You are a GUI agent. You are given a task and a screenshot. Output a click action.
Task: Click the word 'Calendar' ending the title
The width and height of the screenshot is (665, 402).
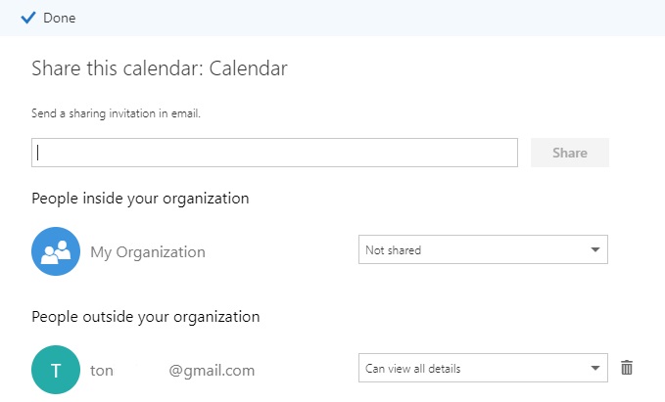click(252, 68)
